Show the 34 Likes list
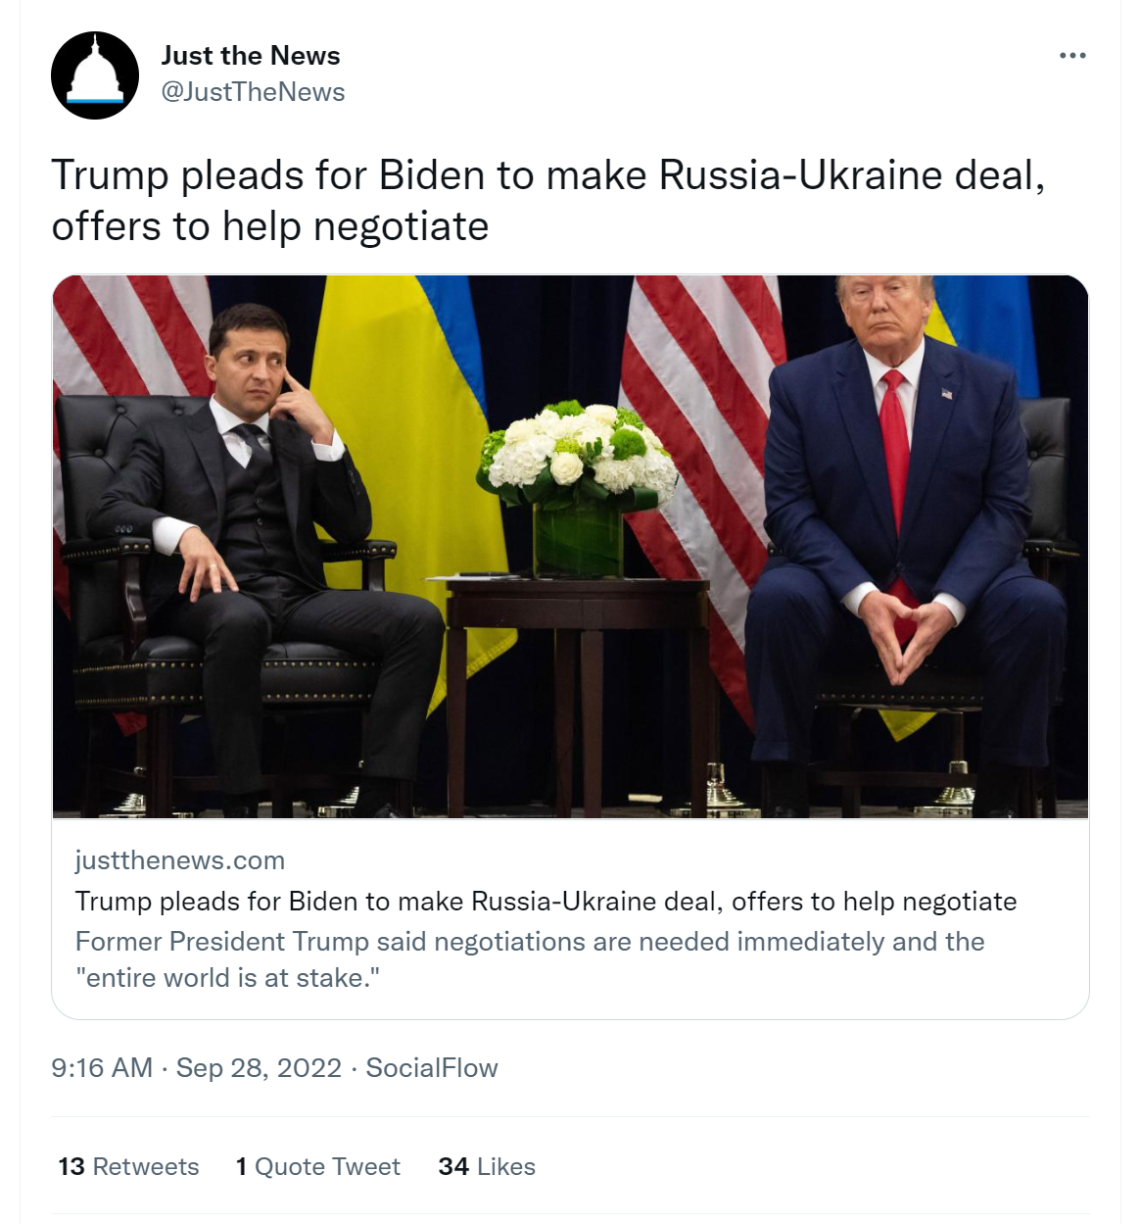Viewport: 1140px width, 1224px height. [487, 1167]
